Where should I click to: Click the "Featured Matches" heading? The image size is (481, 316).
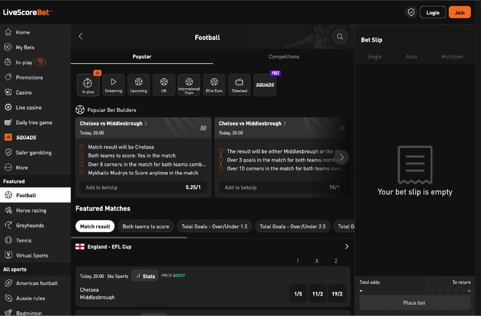point(103,209)
